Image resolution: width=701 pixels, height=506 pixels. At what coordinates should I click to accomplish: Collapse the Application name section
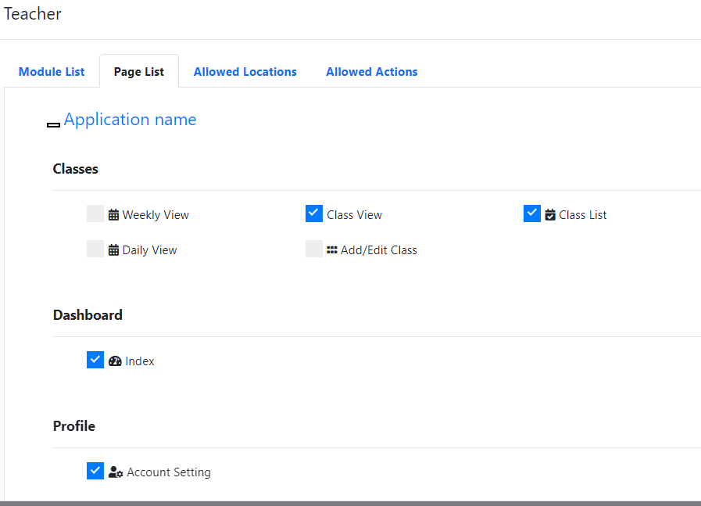[54, 124]
